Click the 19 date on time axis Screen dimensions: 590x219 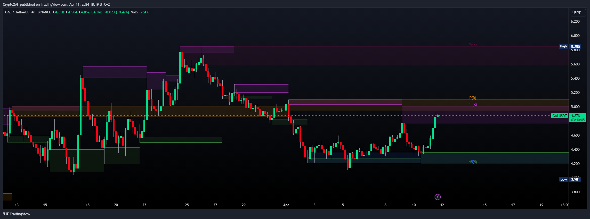pos(542,205)
